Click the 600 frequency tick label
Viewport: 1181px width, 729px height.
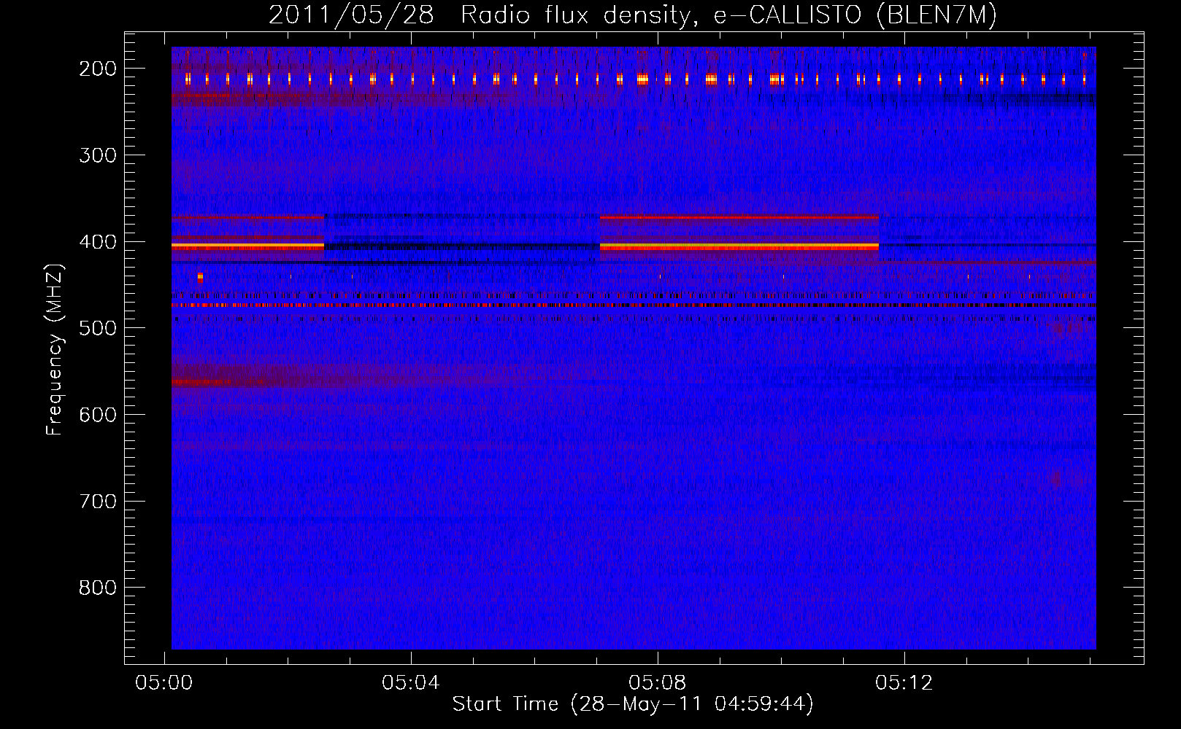point(98,415)
